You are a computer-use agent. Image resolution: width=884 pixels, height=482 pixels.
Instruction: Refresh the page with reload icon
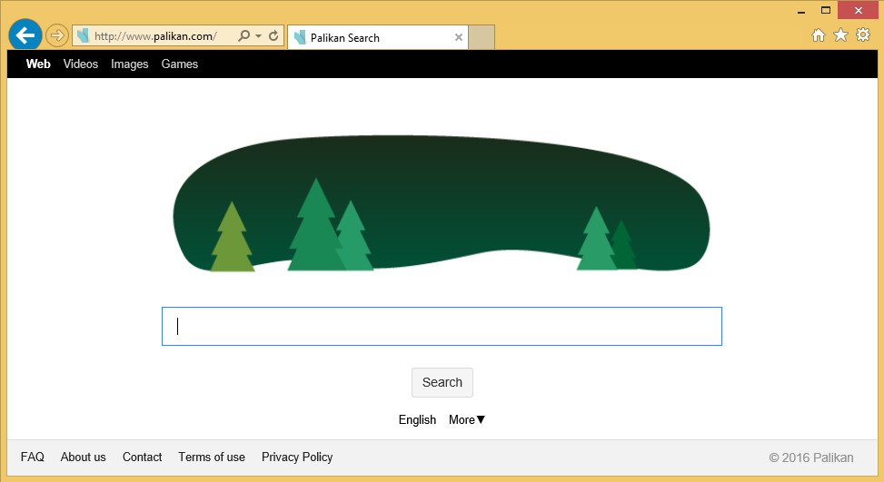(x=273, y=36)
